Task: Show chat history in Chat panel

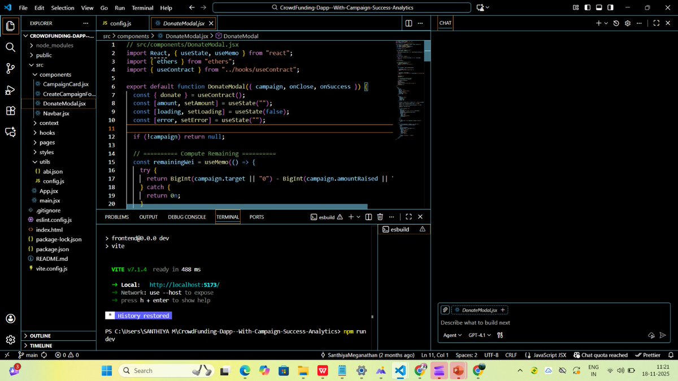Action: point(616,23)
